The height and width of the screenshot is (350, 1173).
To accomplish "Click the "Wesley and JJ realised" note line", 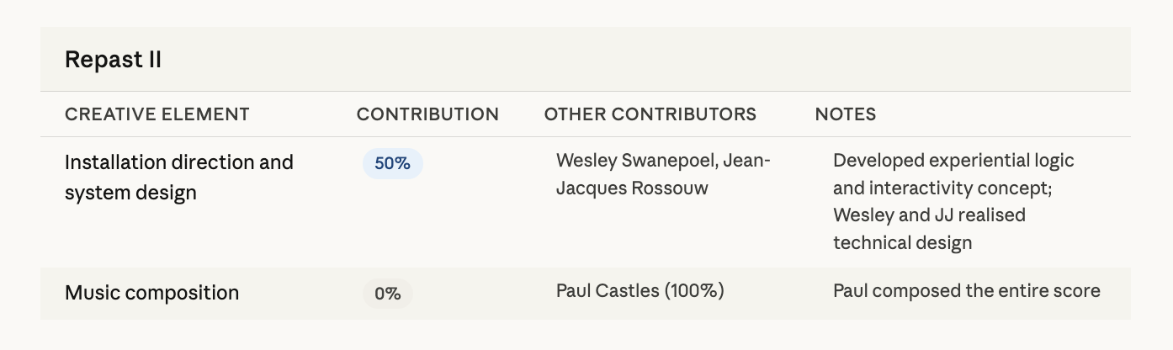I will [x=929, y=215].
